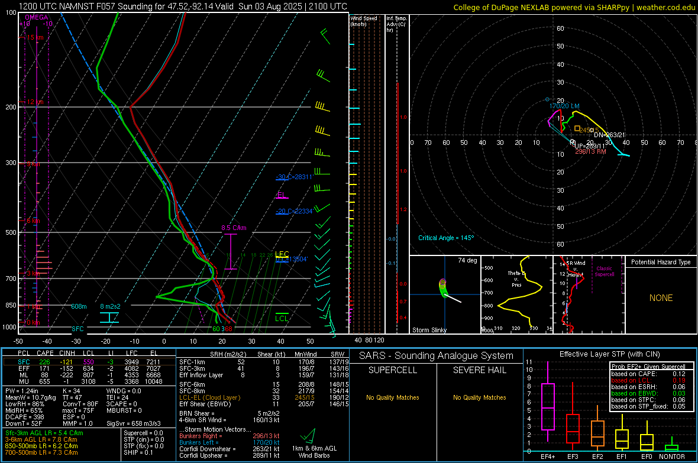The width and height of the screenshot is (698, 463).
Task: Select the SFC parcel row label
Action: click(x=24, y=362)
